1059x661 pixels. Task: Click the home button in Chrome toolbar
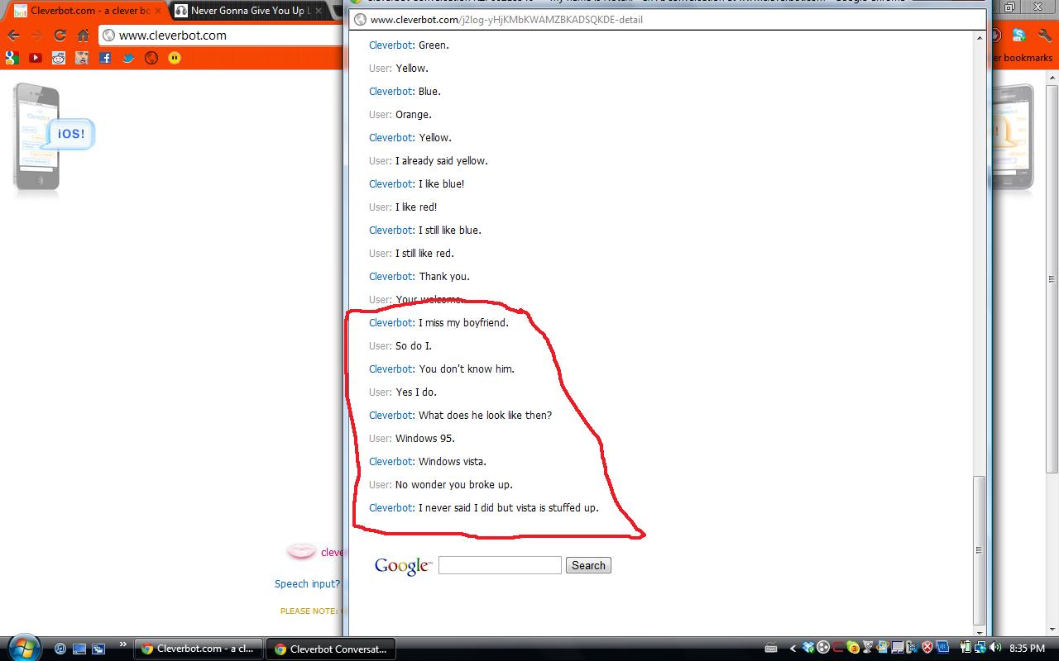pyautogui.click(x=83, y=36)
